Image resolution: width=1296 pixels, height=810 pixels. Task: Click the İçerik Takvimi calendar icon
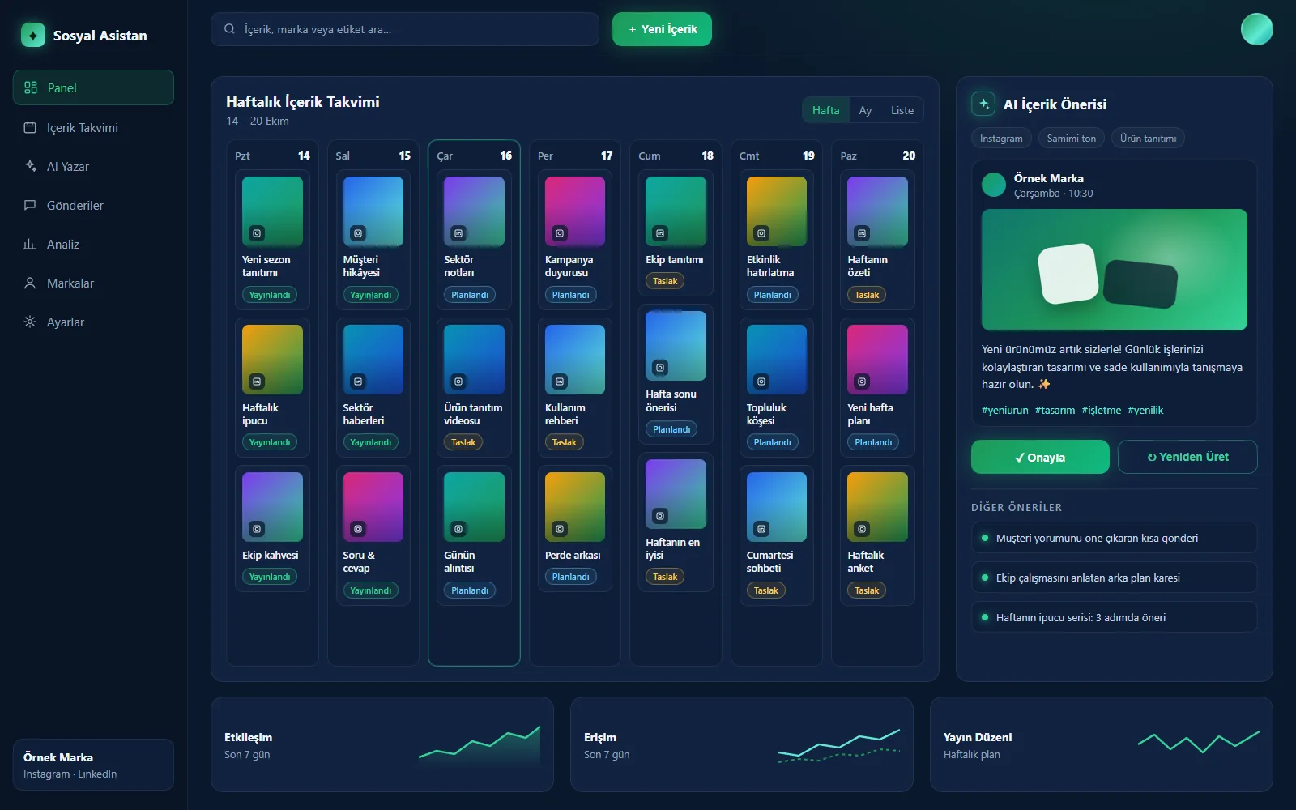pos(30,127)
